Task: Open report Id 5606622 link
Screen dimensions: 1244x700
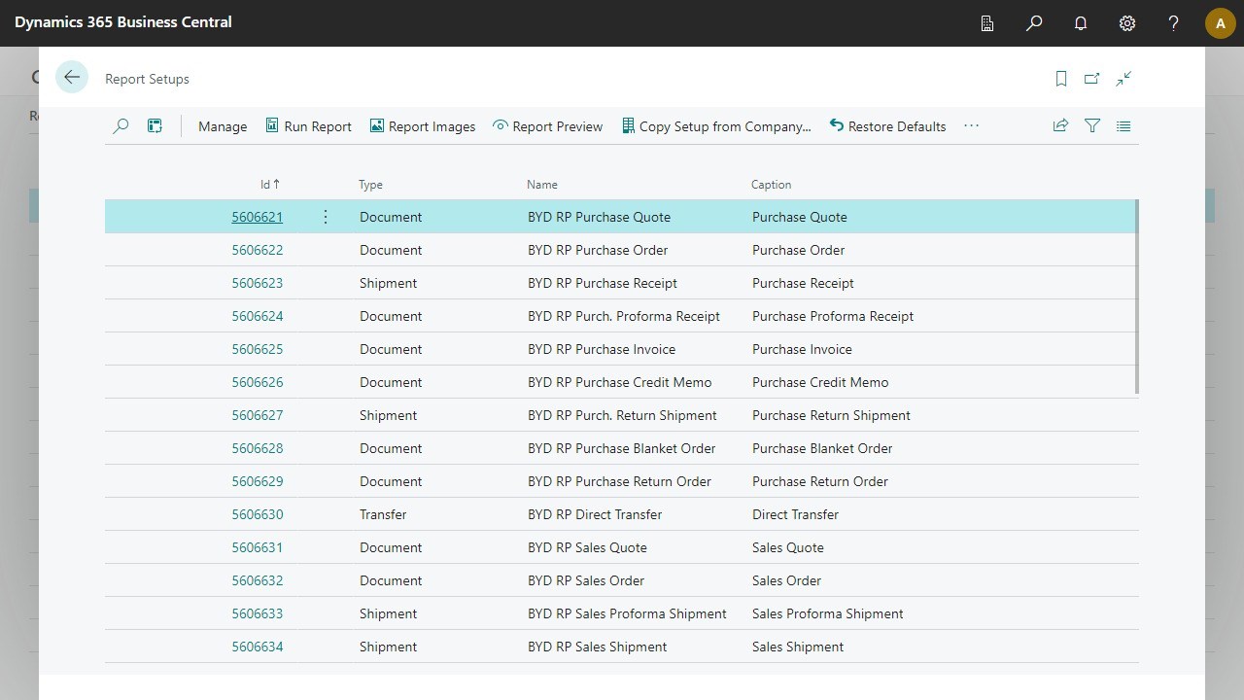Action: (257, 250)
